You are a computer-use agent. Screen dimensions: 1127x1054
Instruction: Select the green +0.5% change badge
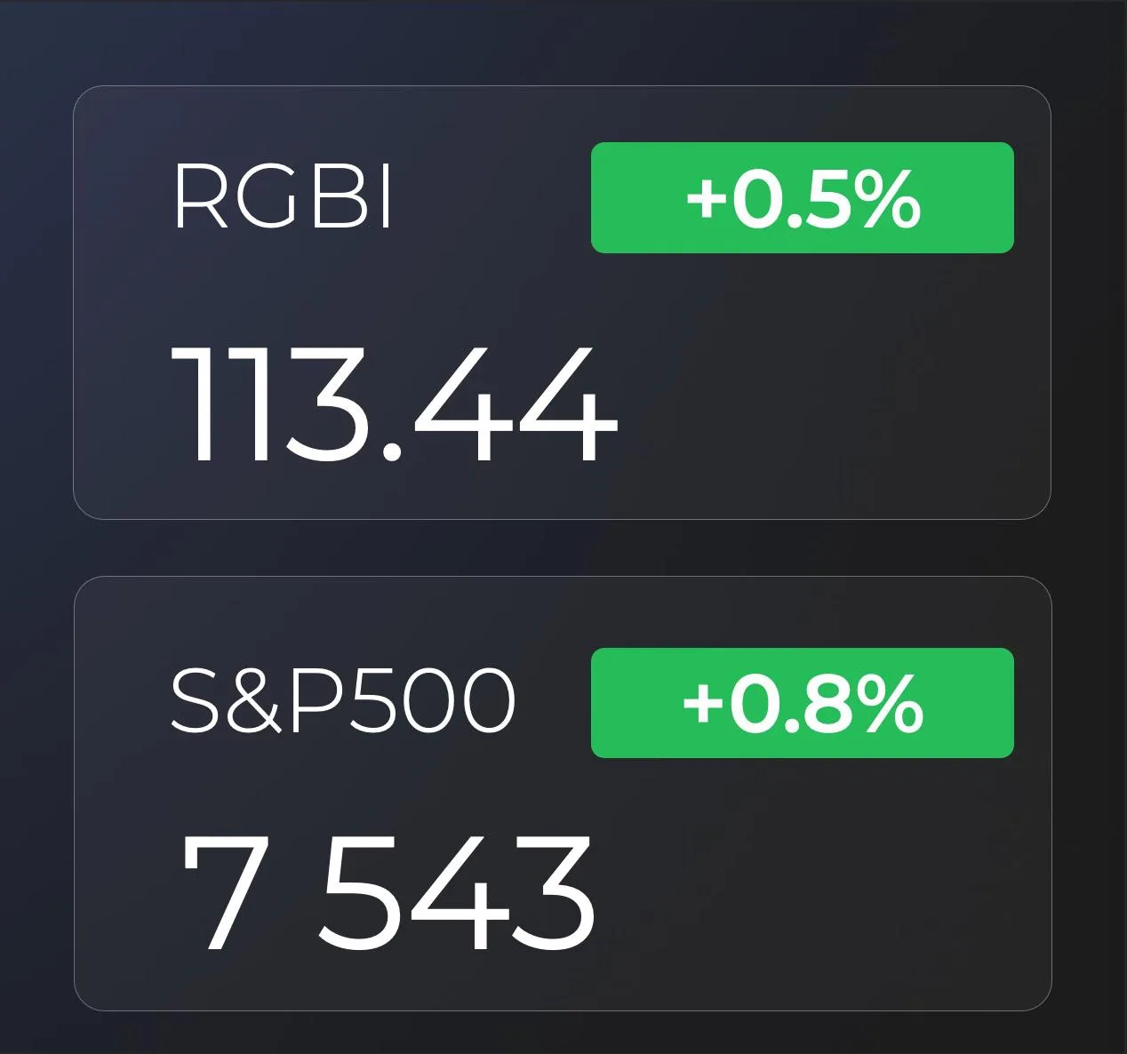point(802,197)
